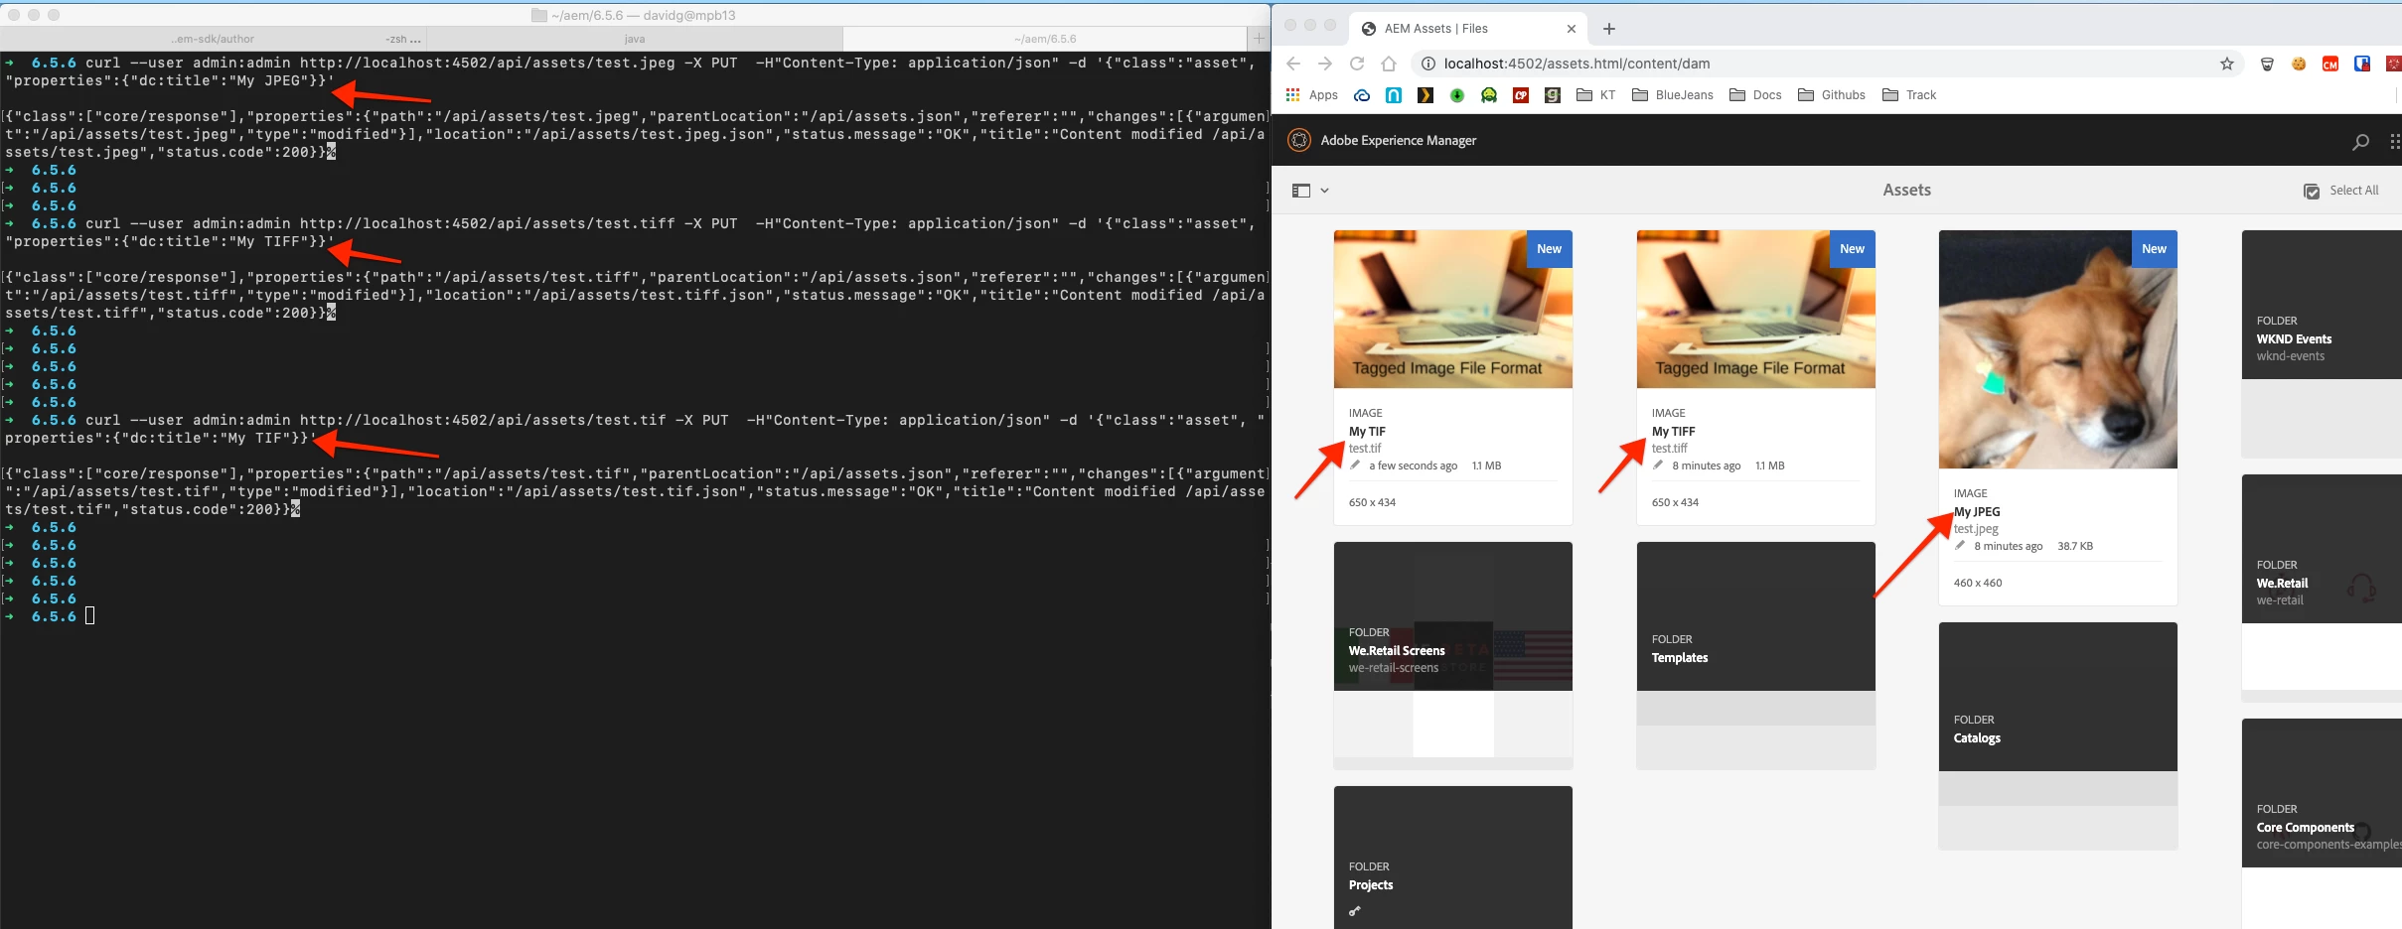Click the Assets page heading
This screenshot has width=2402, height=929.
click(x=1906, y=191)
